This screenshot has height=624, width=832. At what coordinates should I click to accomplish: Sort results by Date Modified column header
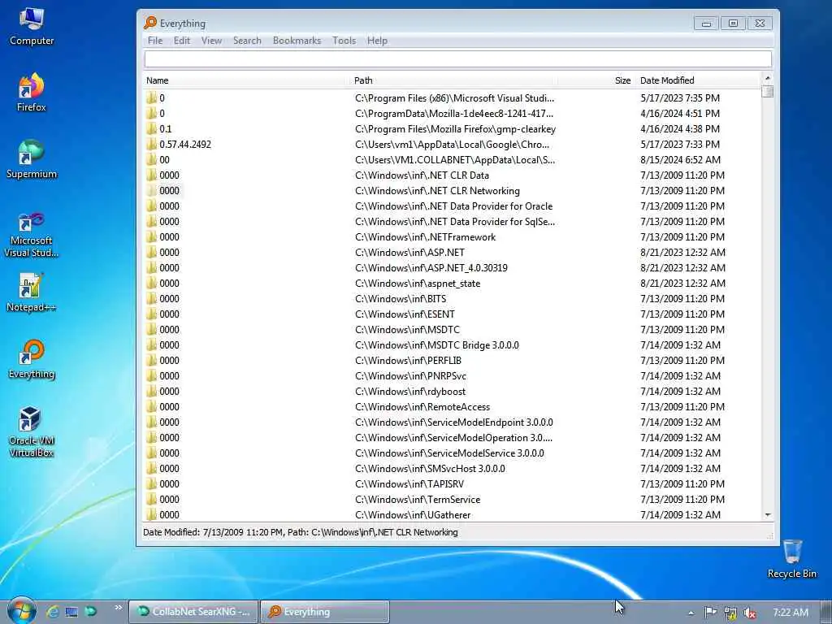point(698,80)
